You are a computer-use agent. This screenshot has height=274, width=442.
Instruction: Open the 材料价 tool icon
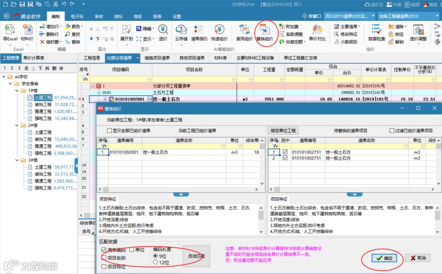click(x=27, y=29)
